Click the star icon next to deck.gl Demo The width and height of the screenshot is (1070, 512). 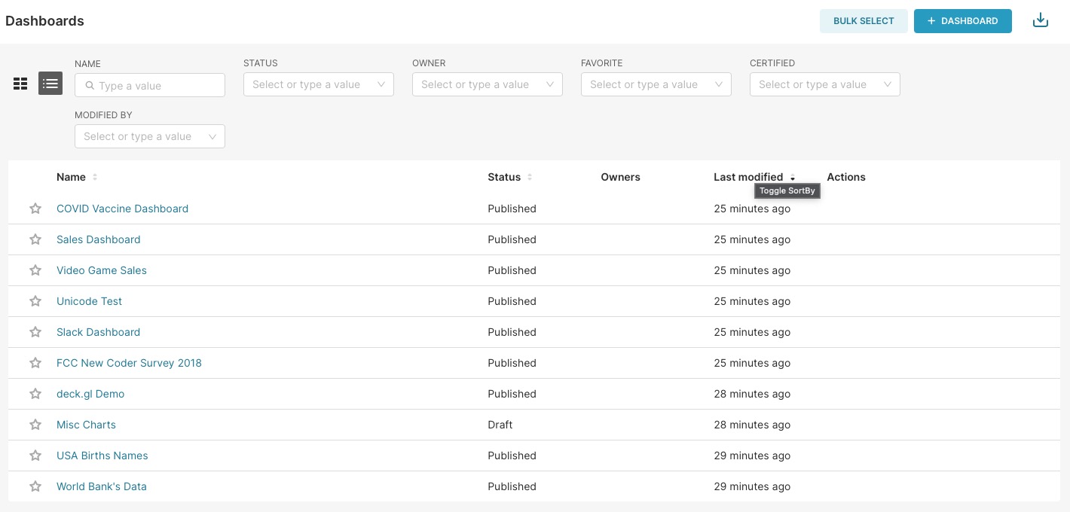click(x=35, y=394)
